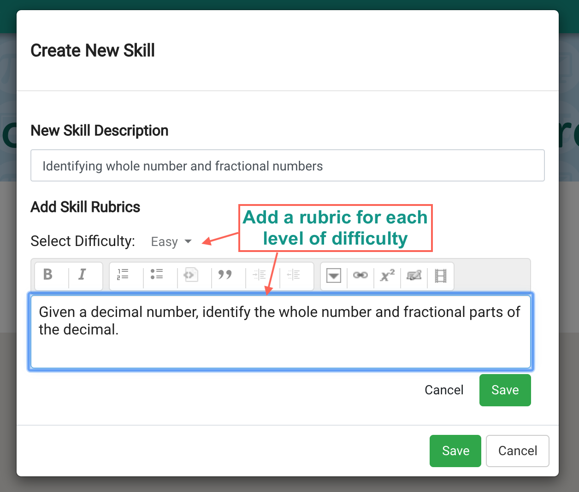This screenshot has width=579, height=492.
Task: Cancel the rubric editing
Action: tap(444, 390)
